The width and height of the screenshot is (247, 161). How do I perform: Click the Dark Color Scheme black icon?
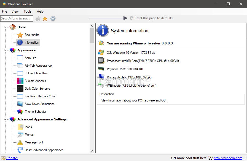pyautogui.click(x=20, y=89)
